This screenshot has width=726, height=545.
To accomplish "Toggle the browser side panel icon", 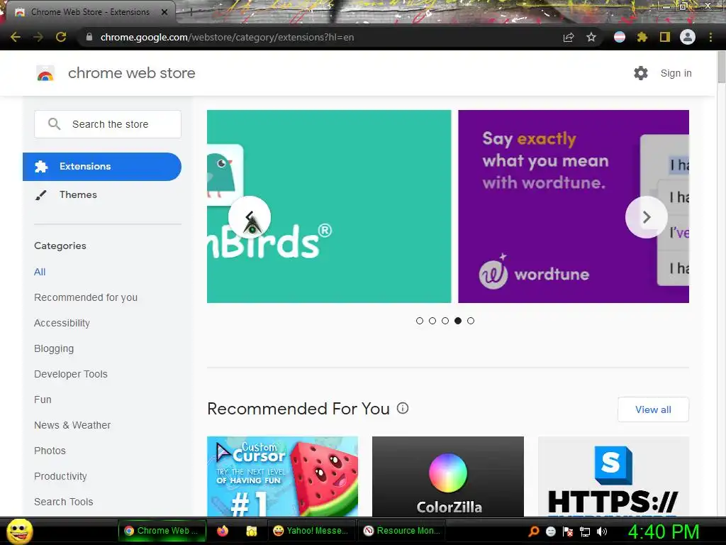I will tap(665, 37).
